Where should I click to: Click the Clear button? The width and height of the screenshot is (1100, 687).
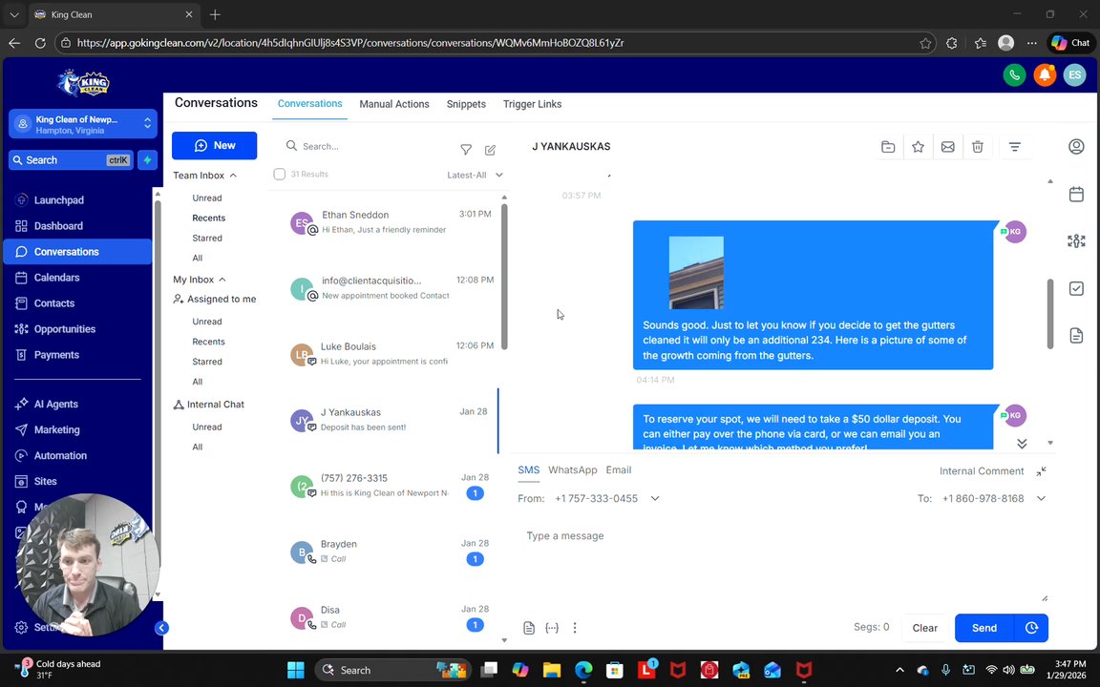[x=924, y=628]
